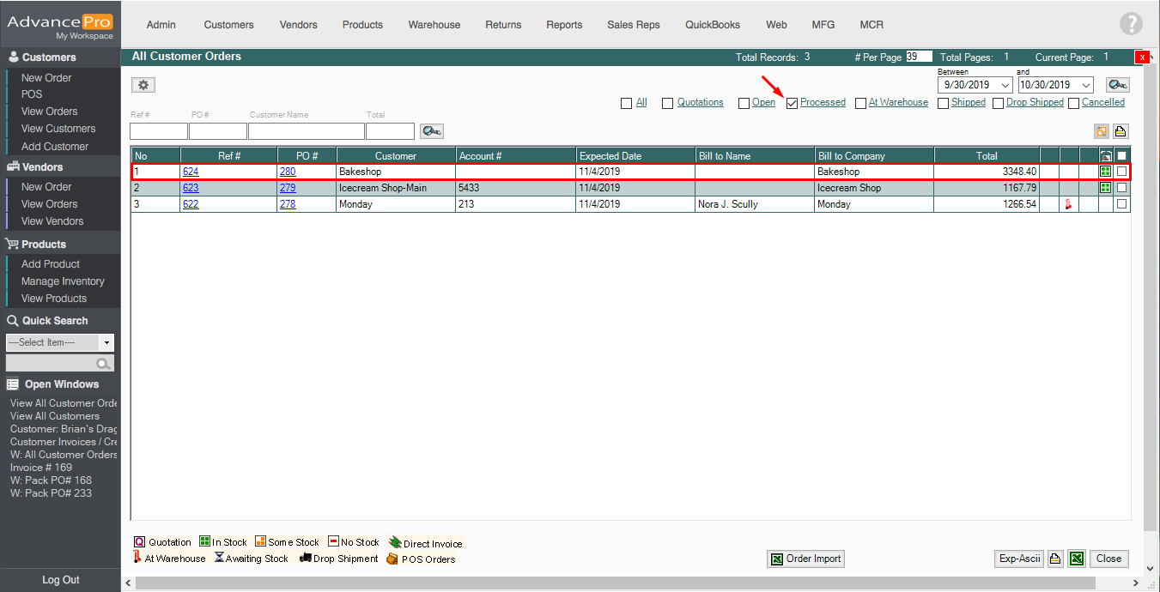Tick the checkbox in the Icecream Shop row
The width and height of the screenshot is (1160, 592).
(1121, 188)
